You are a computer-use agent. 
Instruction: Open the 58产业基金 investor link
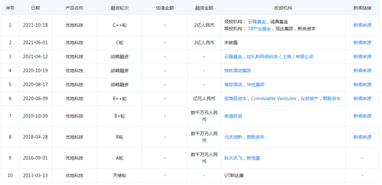point(259,29)
